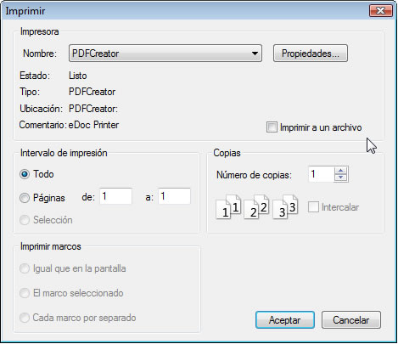Click the PDFCreator printer combo box
Screen dimensions: 398x344
coord(165,54)
